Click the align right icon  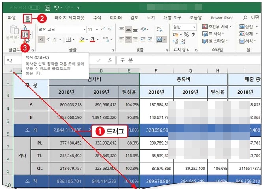pyautogui.click(x=135, y=39)
